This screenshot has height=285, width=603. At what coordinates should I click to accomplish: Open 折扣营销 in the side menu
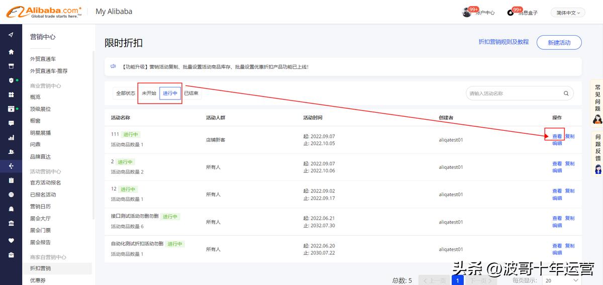tap(40, 268)
